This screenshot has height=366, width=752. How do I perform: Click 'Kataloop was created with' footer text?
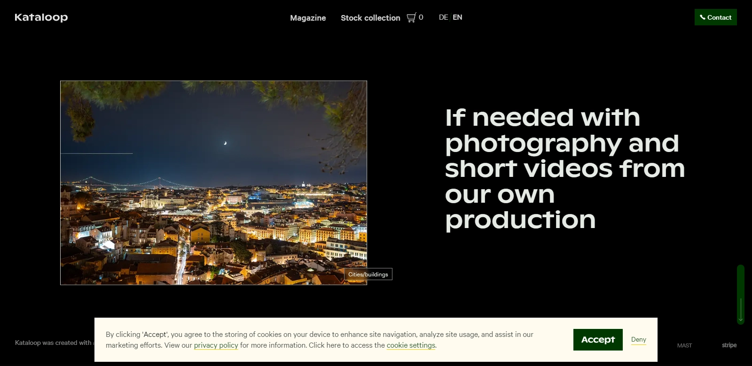[55, 343]
